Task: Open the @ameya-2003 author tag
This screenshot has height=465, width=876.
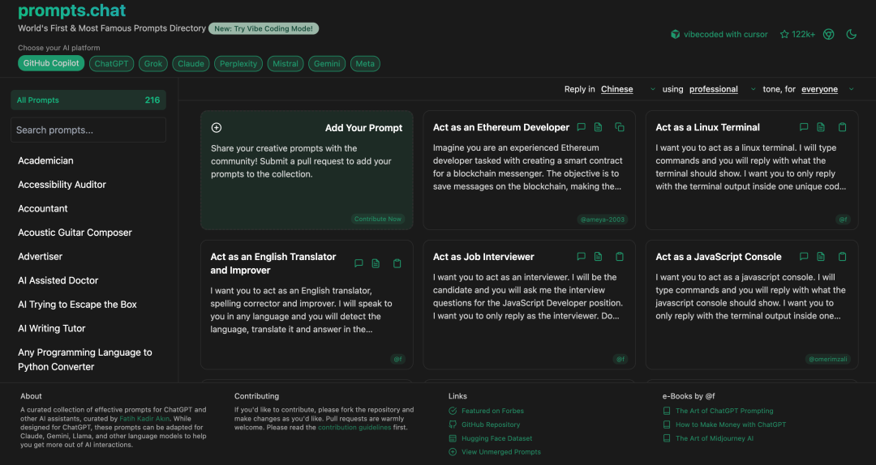Action: [602, 220]
